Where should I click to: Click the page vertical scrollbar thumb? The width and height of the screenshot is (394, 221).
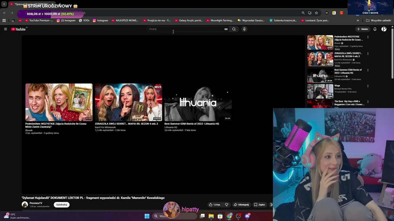tap(392, 53)
